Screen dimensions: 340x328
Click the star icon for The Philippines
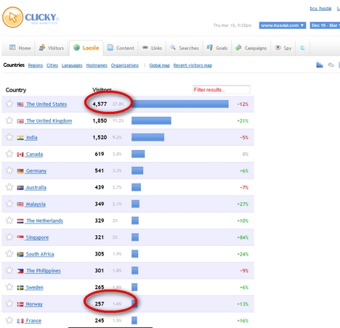(9, 270)
